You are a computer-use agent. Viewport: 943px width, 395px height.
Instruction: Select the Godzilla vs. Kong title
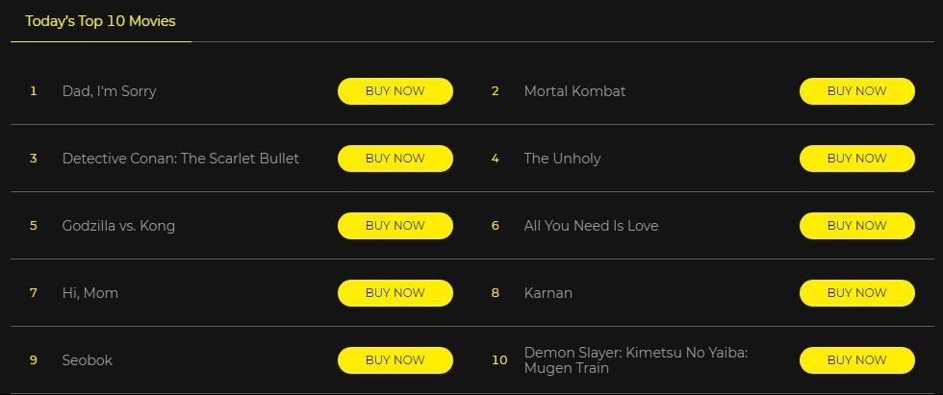pos(118,226)
